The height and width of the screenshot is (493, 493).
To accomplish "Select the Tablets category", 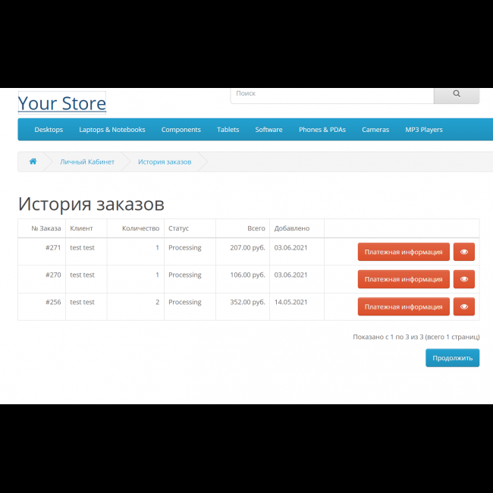I will (x=228, y=130).
